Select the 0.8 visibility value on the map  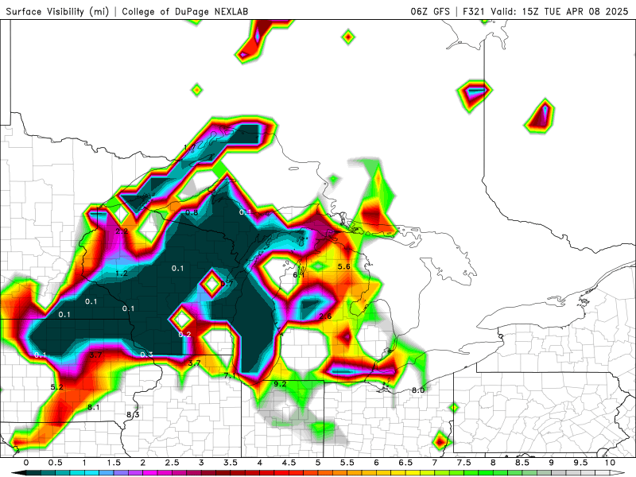click(192, 212)
